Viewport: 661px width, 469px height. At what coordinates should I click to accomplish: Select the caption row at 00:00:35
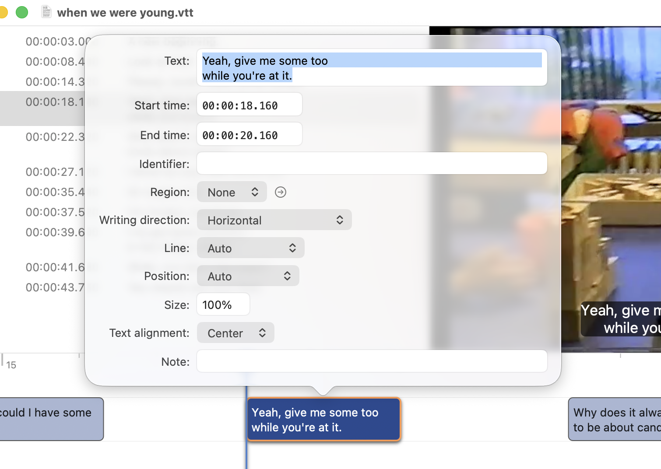pos(44,192)
